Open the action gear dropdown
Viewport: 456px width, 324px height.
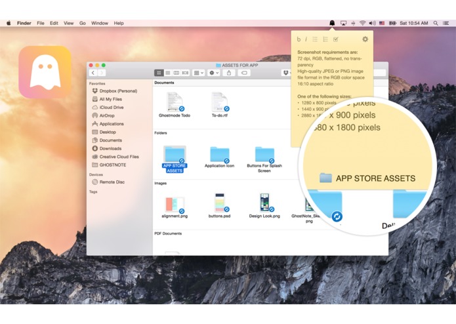214,73
